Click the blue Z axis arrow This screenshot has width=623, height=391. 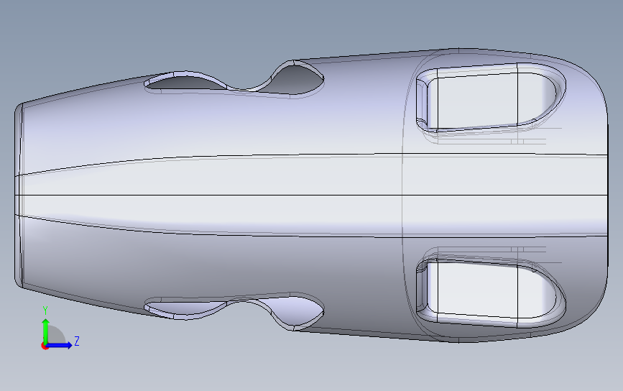point(60,345)
